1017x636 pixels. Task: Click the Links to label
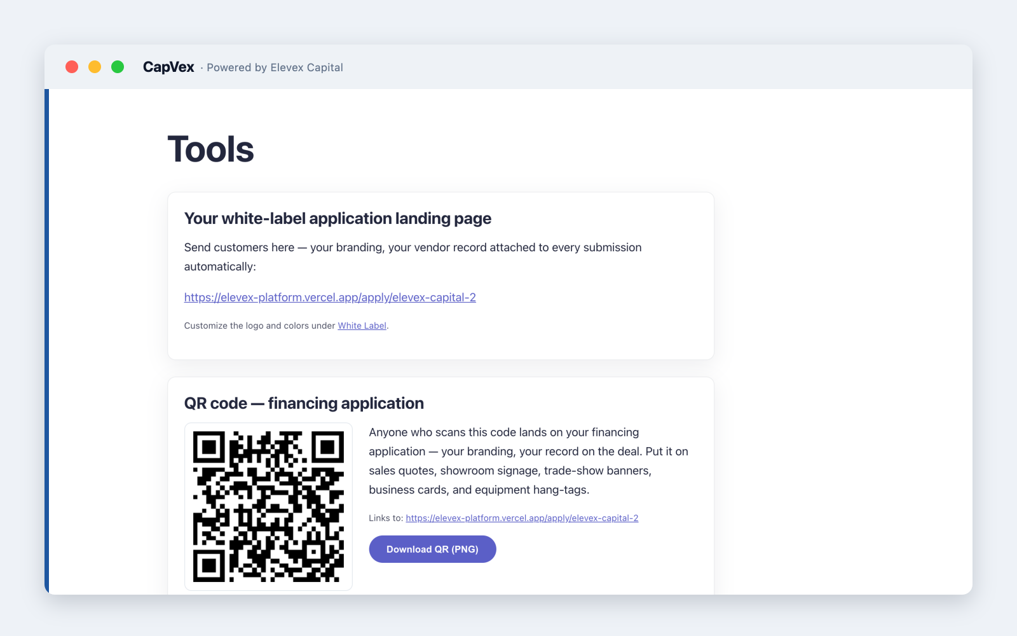click(386, 518)
